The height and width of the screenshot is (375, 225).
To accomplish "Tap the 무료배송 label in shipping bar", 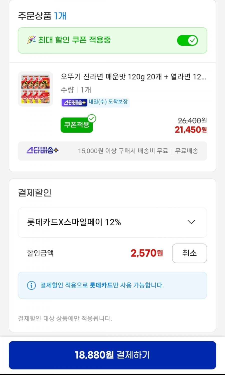I will 186,151.
